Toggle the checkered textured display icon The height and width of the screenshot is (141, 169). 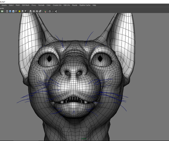(16, 11)
